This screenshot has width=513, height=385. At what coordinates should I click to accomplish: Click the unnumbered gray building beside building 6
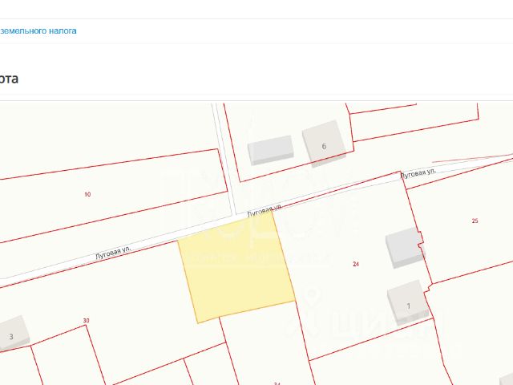point(271,150)
